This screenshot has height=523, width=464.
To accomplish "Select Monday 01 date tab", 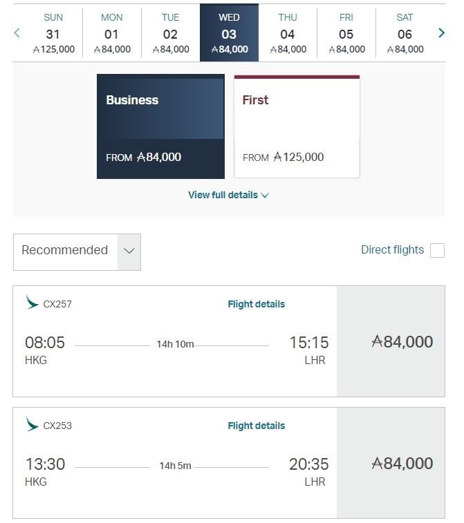I will coord(111,33).
